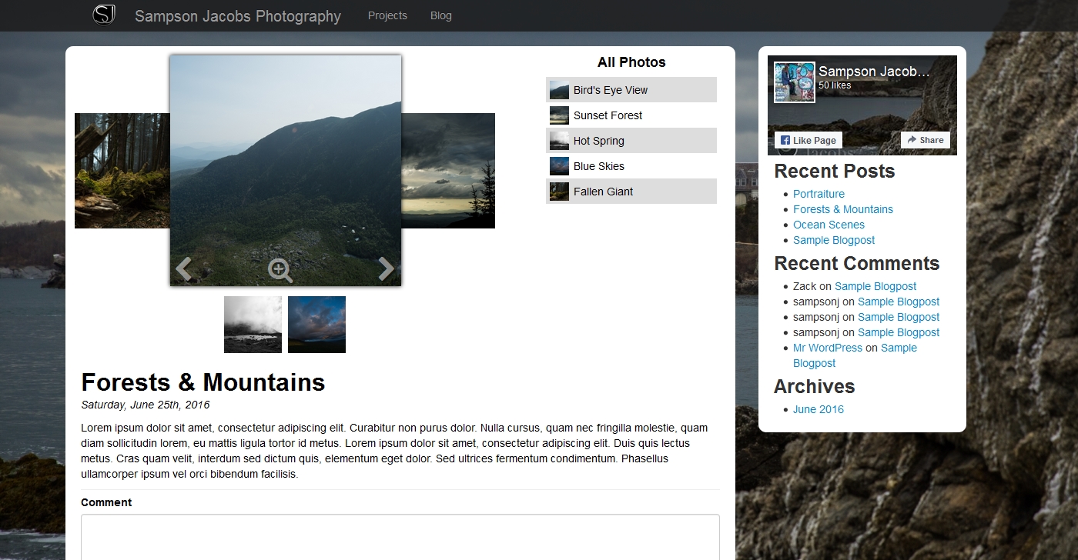This screenshot has height=560, width=1078.
Task: Open the Portraiture recent post
Action: [819, 194]
